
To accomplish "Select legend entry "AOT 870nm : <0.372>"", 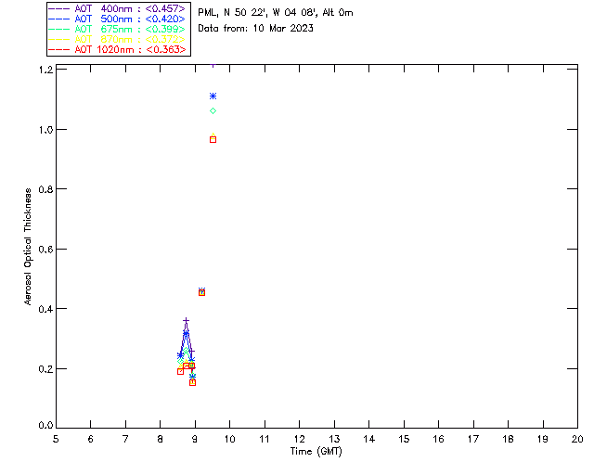I will click(x=130, y=39).
